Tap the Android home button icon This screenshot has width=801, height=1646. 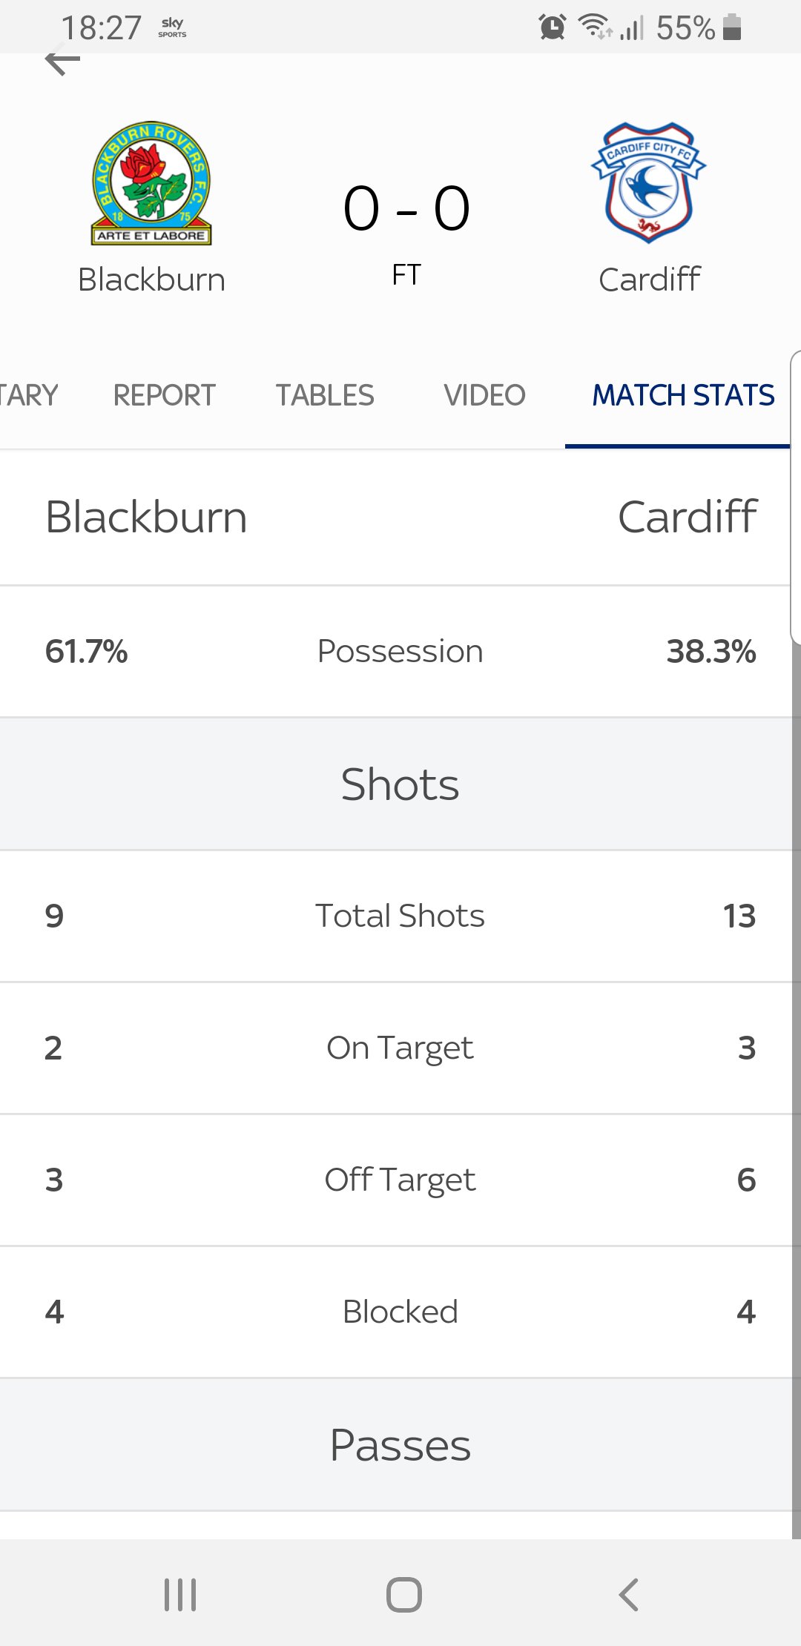pyautogui.click(x=404, y=1594)
